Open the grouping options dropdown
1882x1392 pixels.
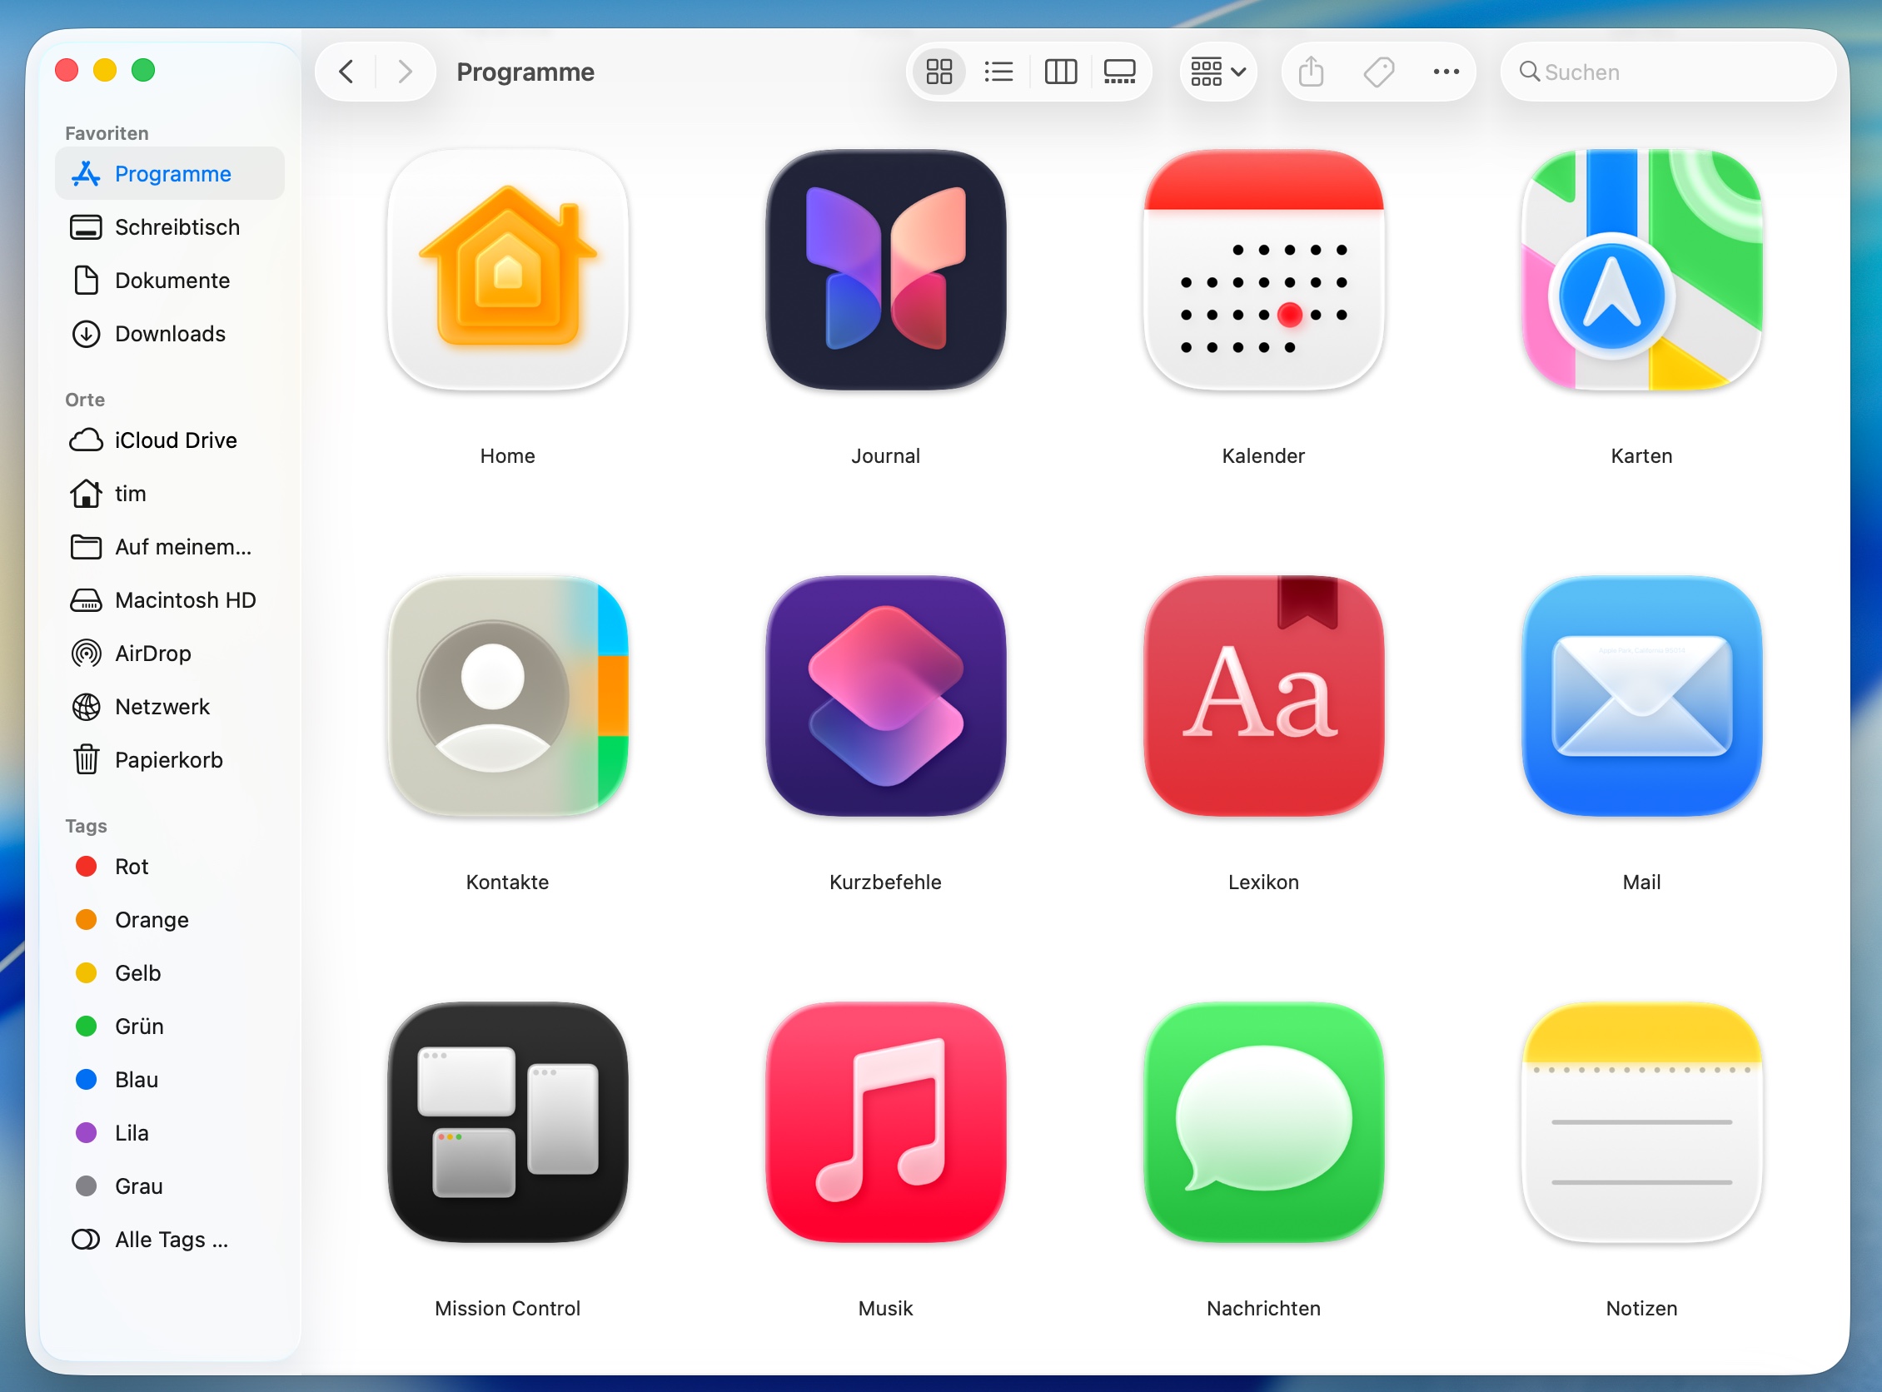[1217, 72]
